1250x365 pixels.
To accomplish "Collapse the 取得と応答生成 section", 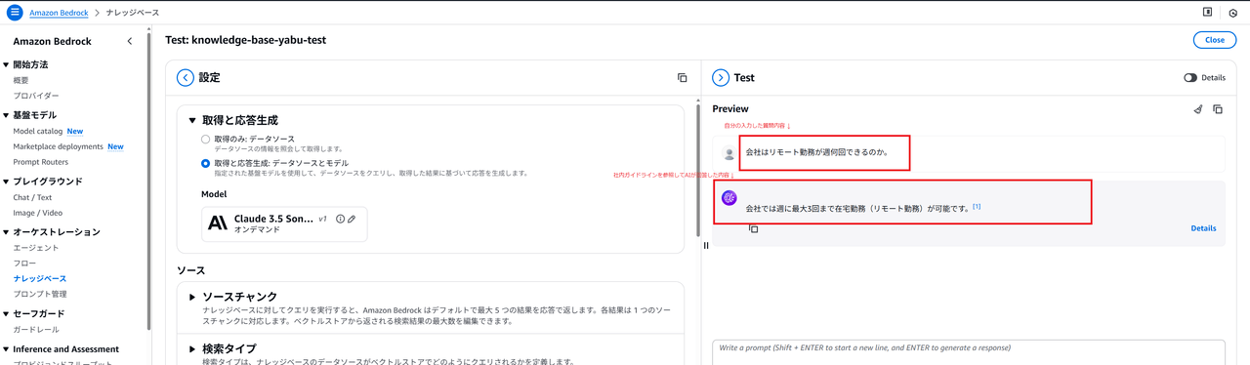I will coord(192,120).
